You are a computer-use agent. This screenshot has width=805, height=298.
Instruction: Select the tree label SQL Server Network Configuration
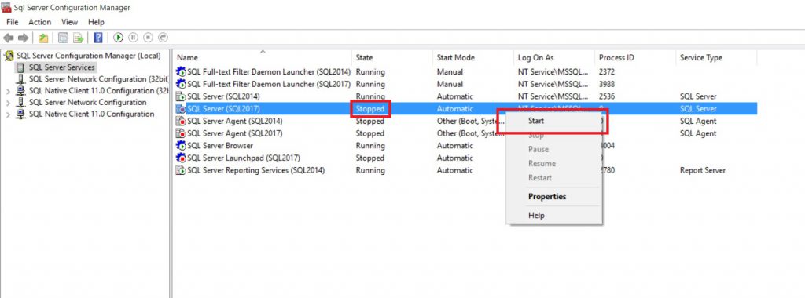coord(88,103)
